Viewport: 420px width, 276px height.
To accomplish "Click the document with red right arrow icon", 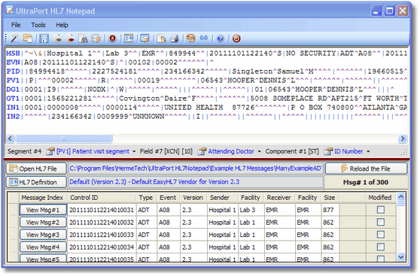I will 70,38.
